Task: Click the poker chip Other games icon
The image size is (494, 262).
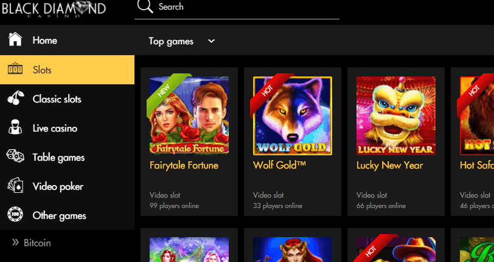Action: point(15,215)
